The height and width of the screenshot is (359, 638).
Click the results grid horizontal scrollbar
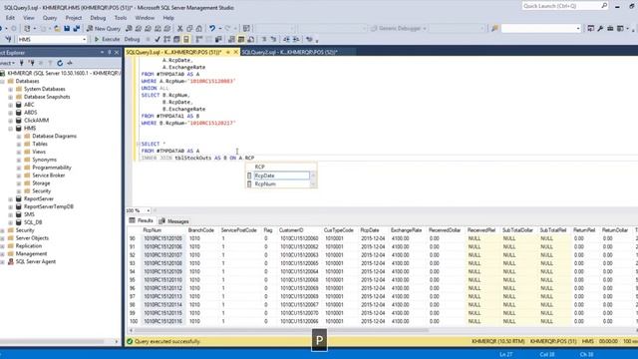tap(281, 331)
